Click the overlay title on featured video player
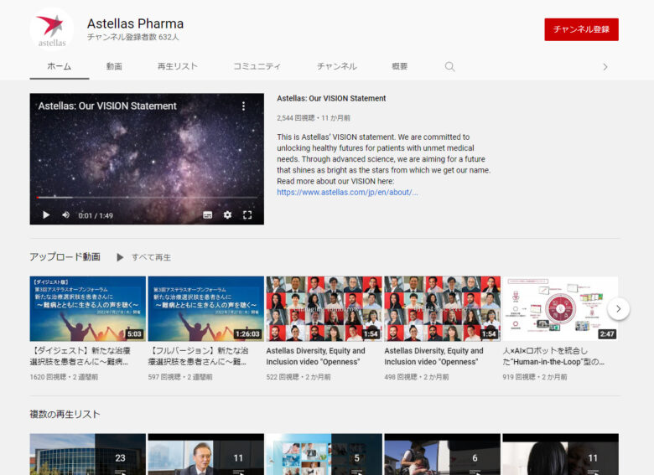654x475 pixels. (x=107, y=106)
